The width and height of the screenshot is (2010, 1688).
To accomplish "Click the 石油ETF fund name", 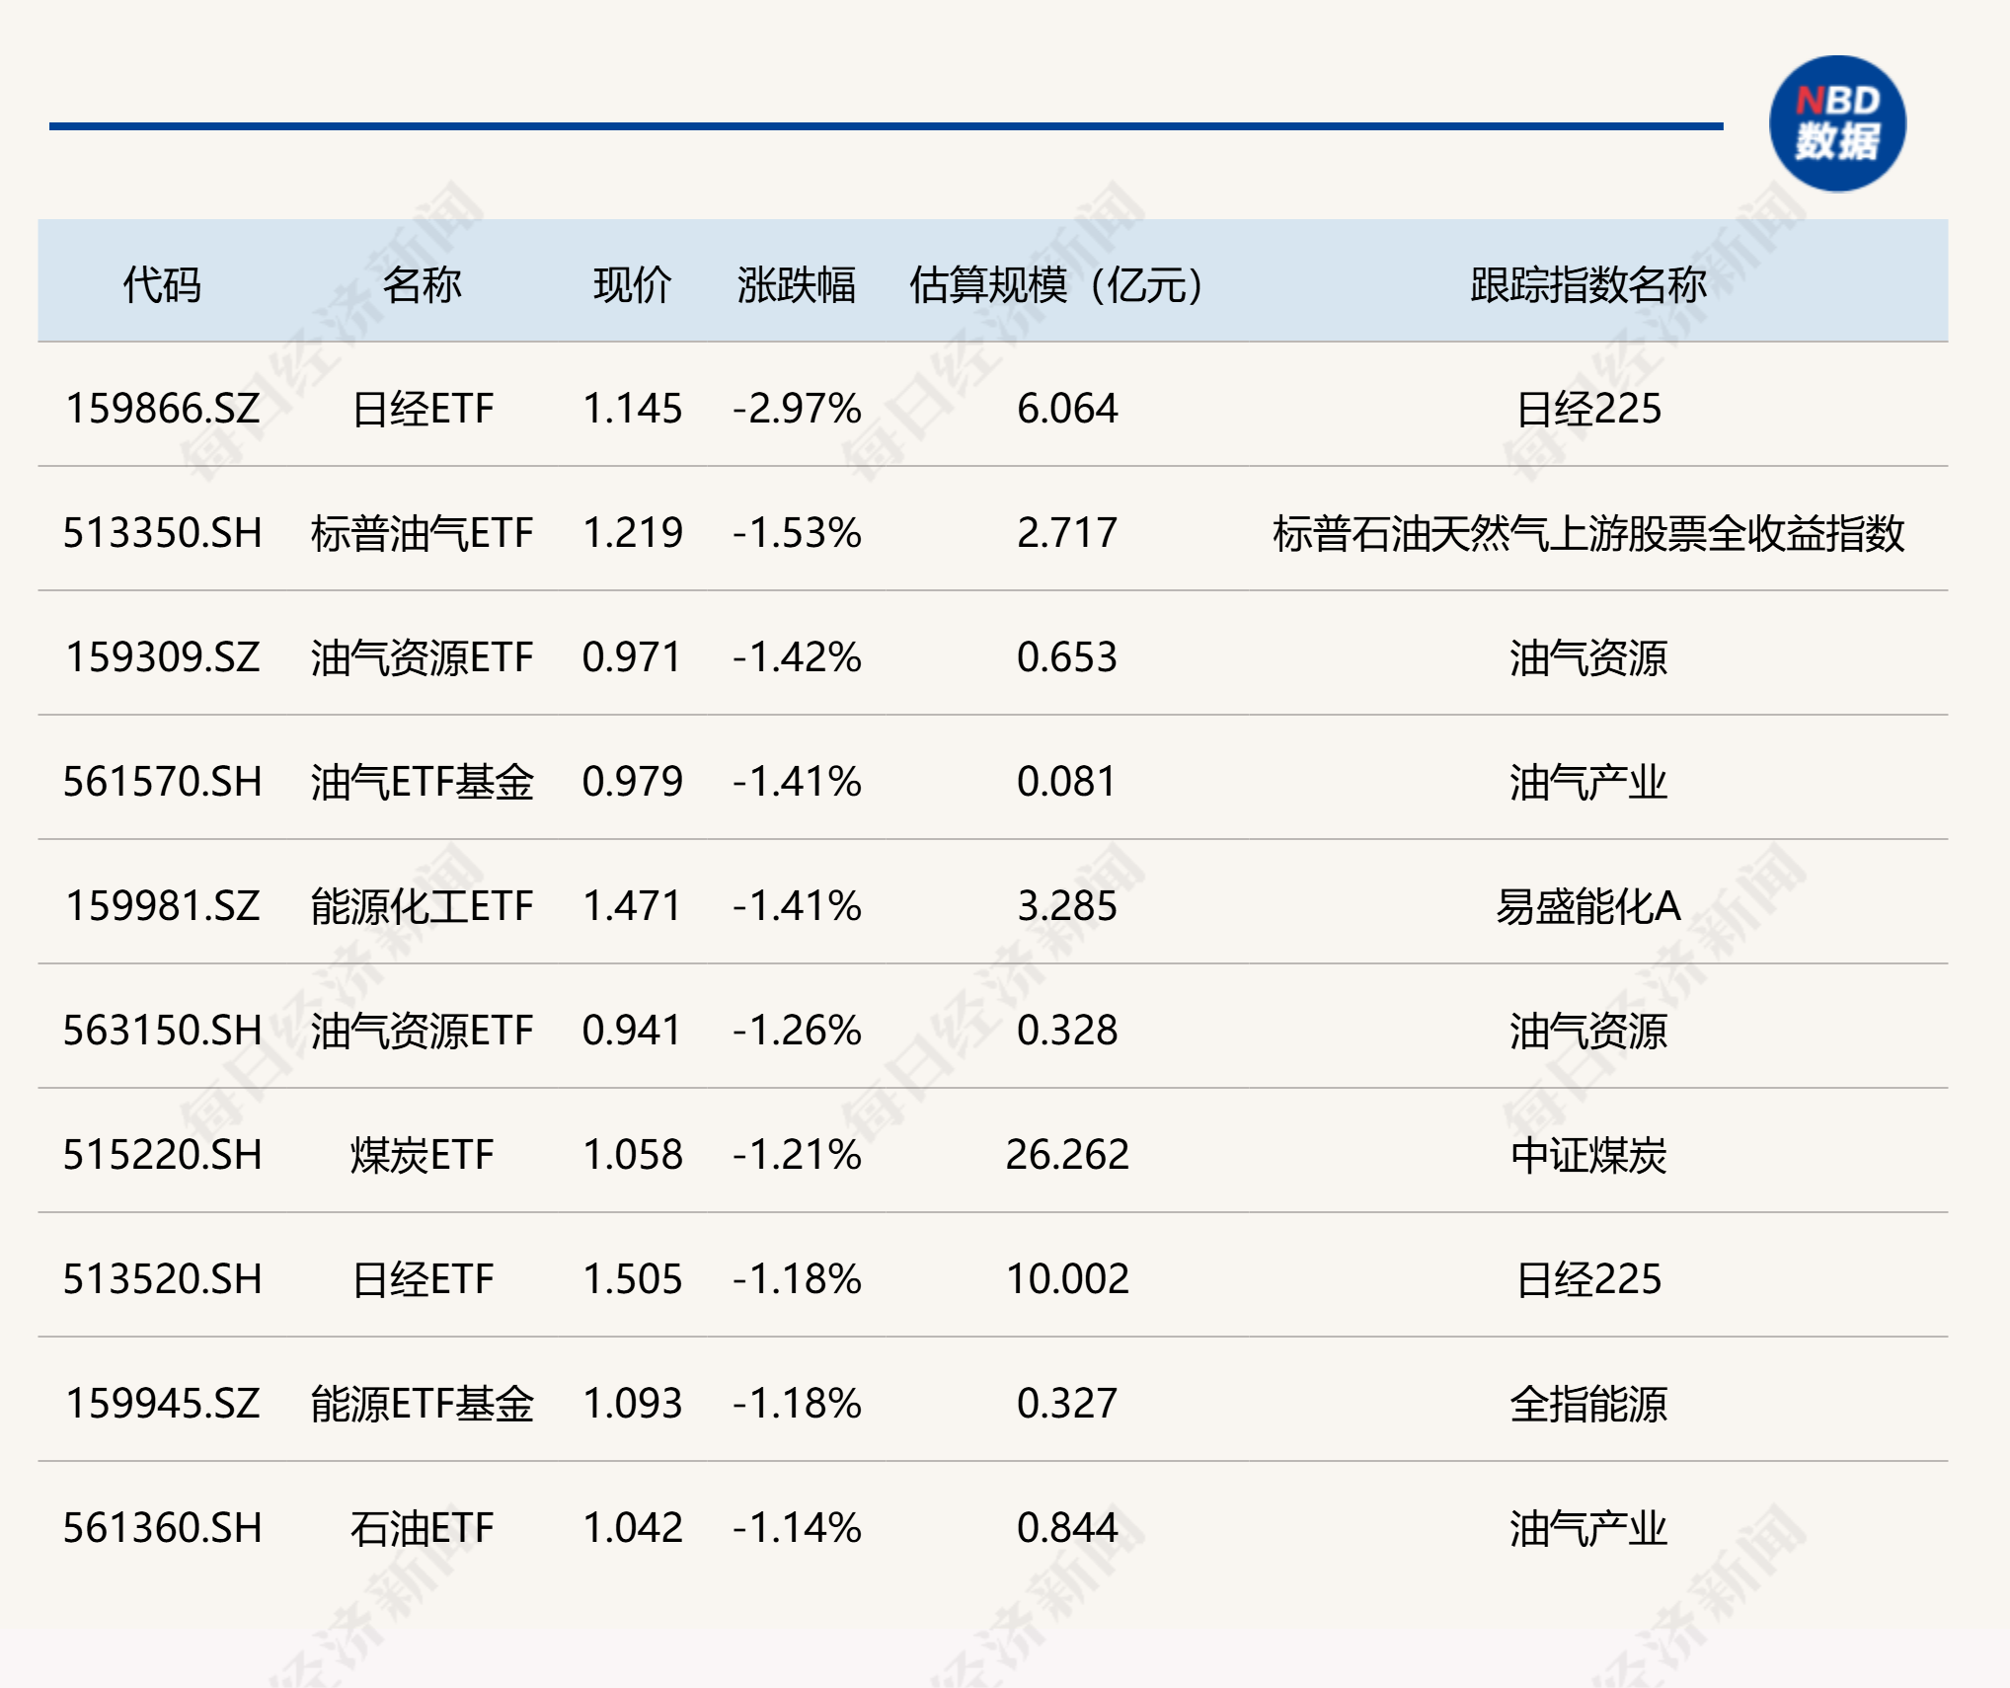I will click(422, 1528).
